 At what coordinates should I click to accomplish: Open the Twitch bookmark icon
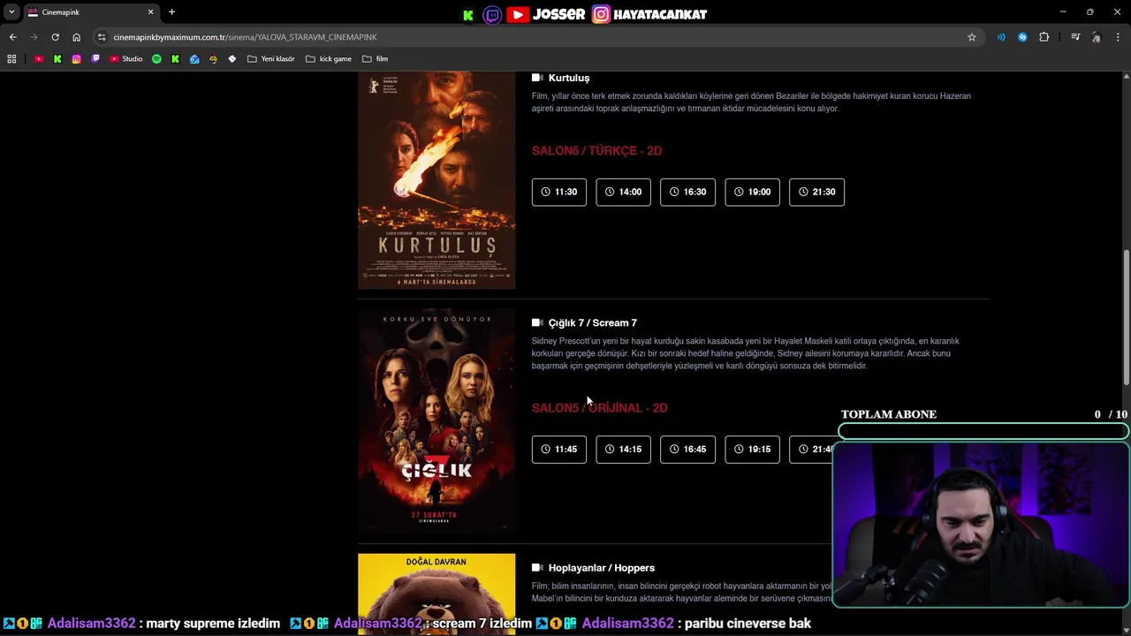[95, 59]
